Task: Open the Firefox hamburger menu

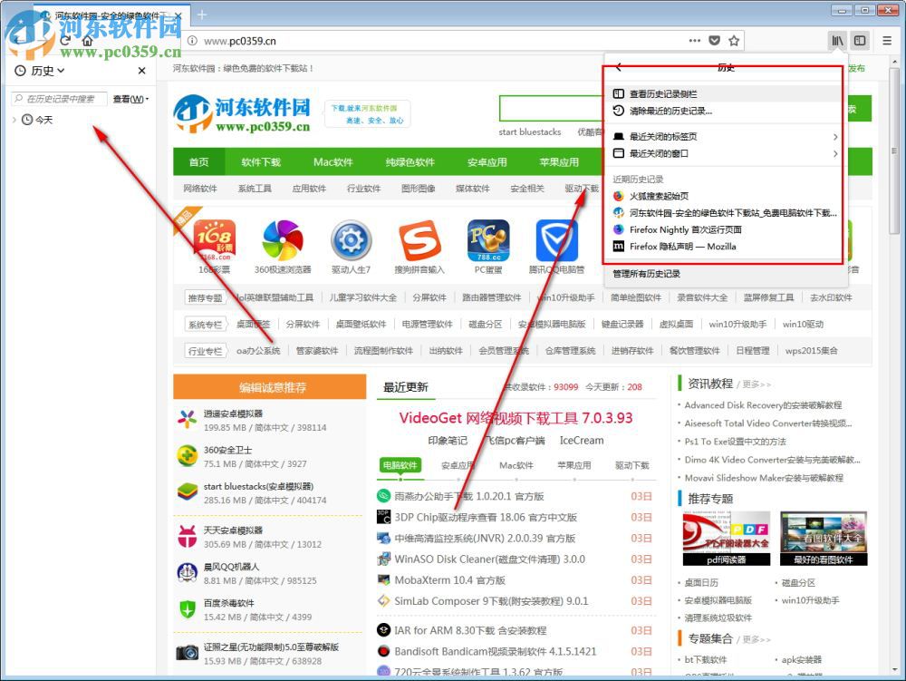Action: [887, 40]
